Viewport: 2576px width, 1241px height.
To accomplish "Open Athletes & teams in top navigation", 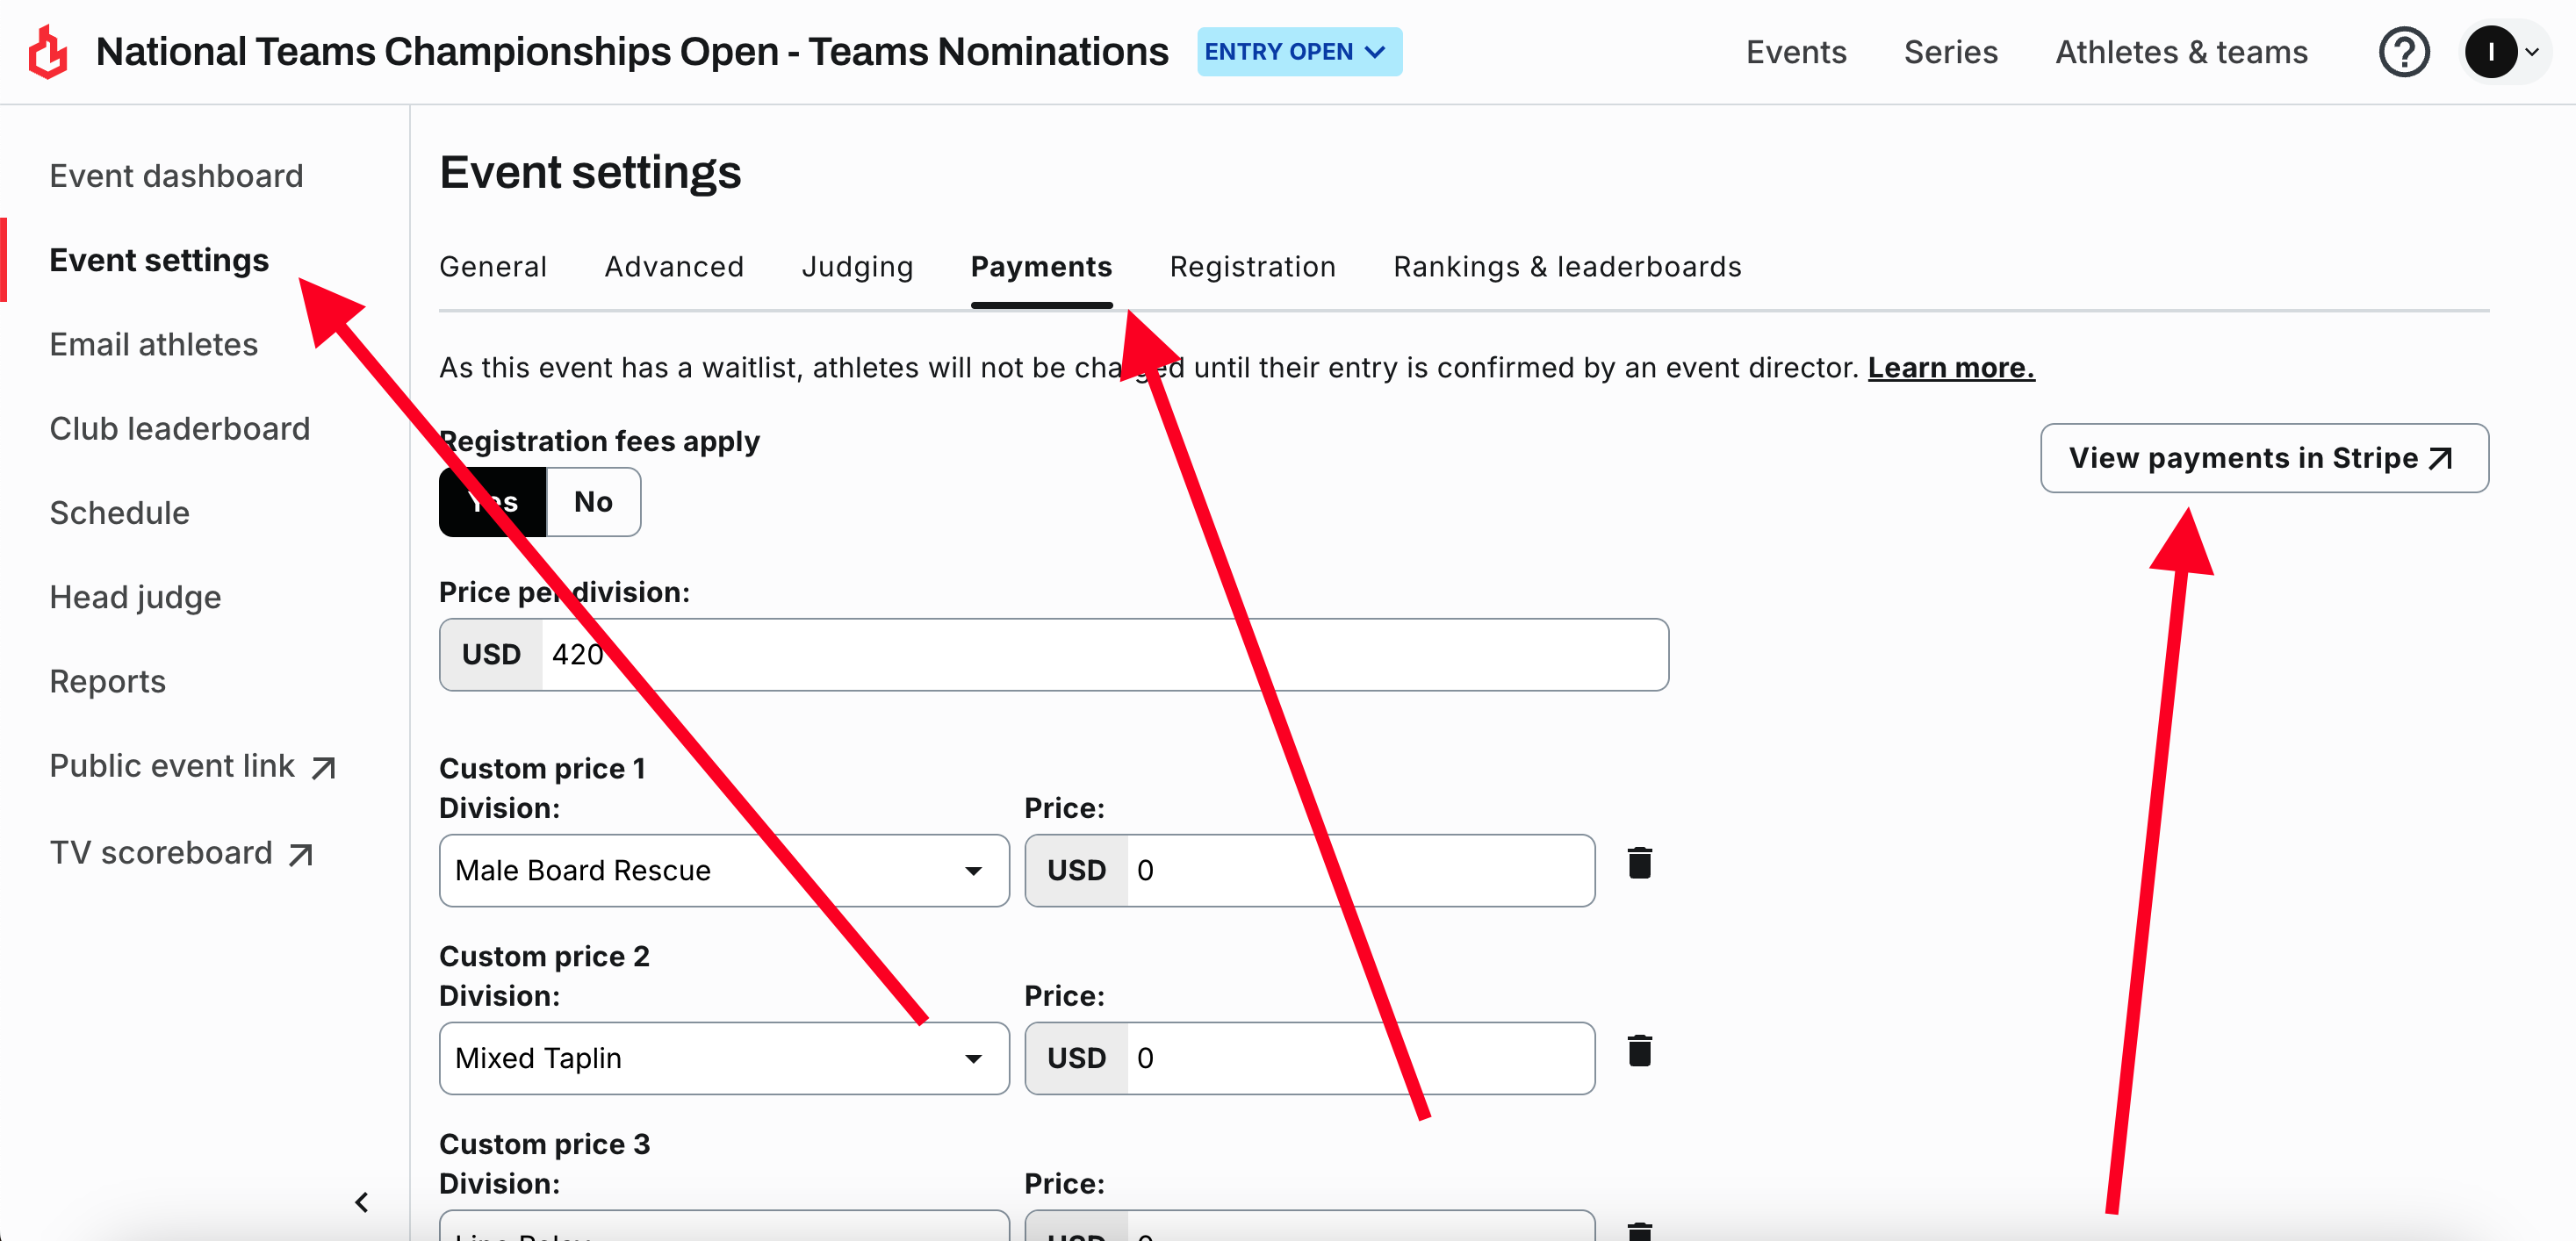I will point(2181,52).
